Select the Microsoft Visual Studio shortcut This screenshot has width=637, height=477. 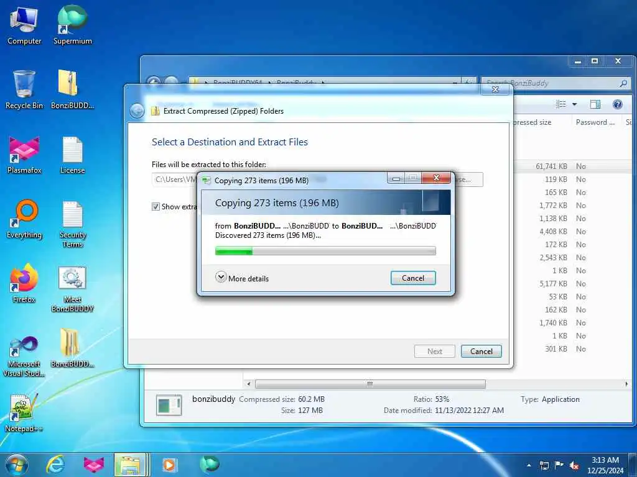pyautogui.click(x=24, y=356)
